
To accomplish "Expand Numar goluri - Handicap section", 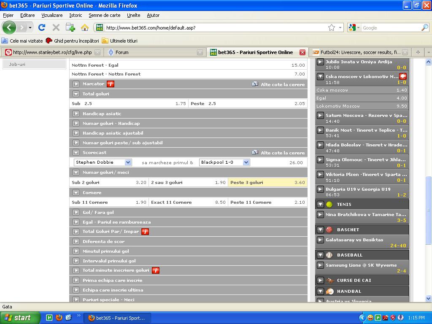I will (x=76, y=124).
